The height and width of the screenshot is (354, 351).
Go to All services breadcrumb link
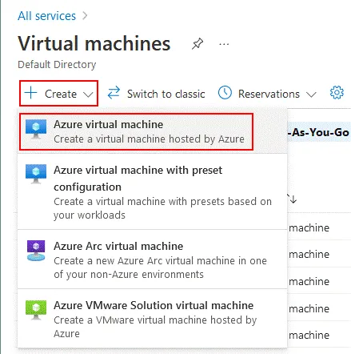click(x=47, y=16)
